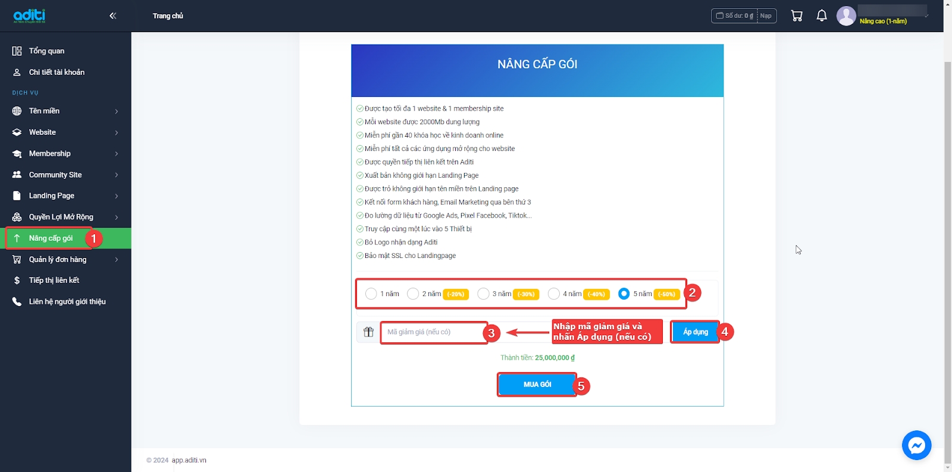This screenshot has height=472, width=952.
Task: Expand the Tên miền submenu
Action: pyautogui.click(x=65, y=111)
